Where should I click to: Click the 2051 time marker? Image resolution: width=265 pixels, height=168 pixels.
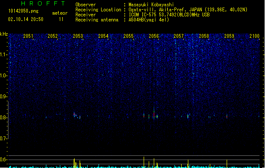coord(28,36)
